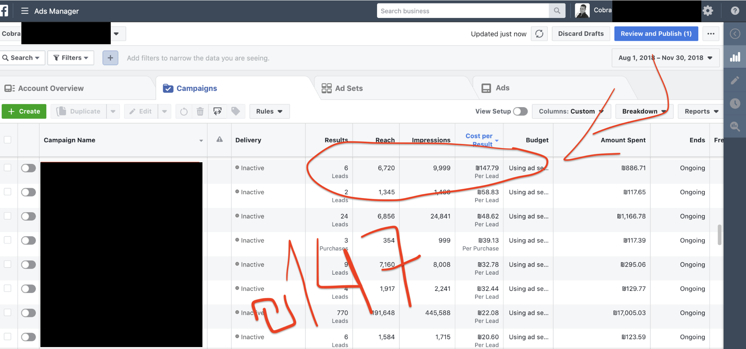Switch to the Ad Sets tab
The width and height of the screenshot is (746, 349).
(349, 88)
